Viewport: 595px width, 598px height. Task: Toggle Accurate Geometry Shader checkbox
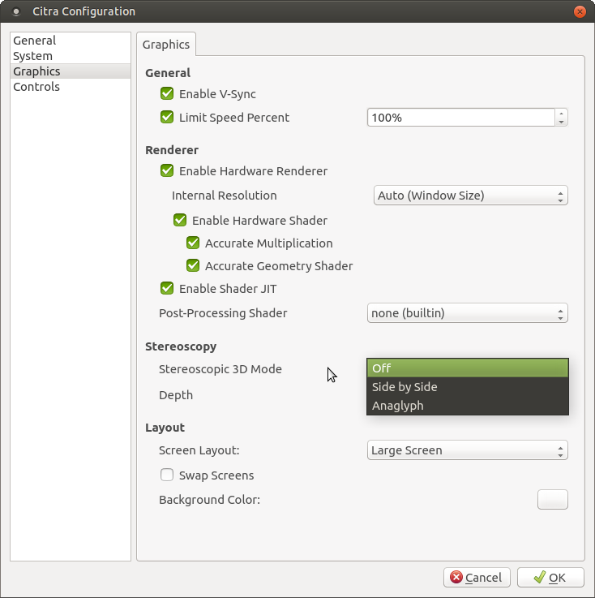coord(193,266)
